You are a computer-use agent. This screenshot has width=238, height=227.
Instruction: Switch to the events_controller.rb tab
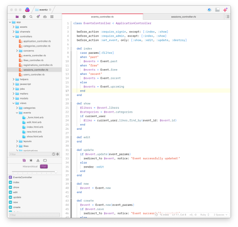[x=102, y=17]
